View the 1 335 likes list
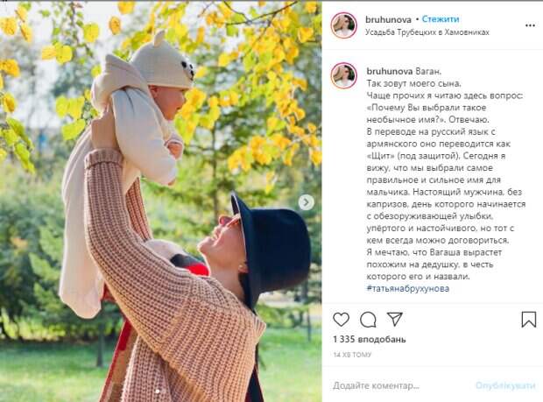Image resolution: width=543 pixels, height=402 pixels. tap(370, 339)
